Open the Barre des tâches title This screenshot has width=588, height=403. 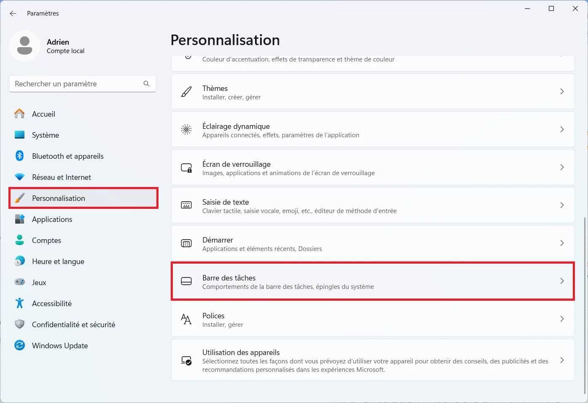coord(229,278)
